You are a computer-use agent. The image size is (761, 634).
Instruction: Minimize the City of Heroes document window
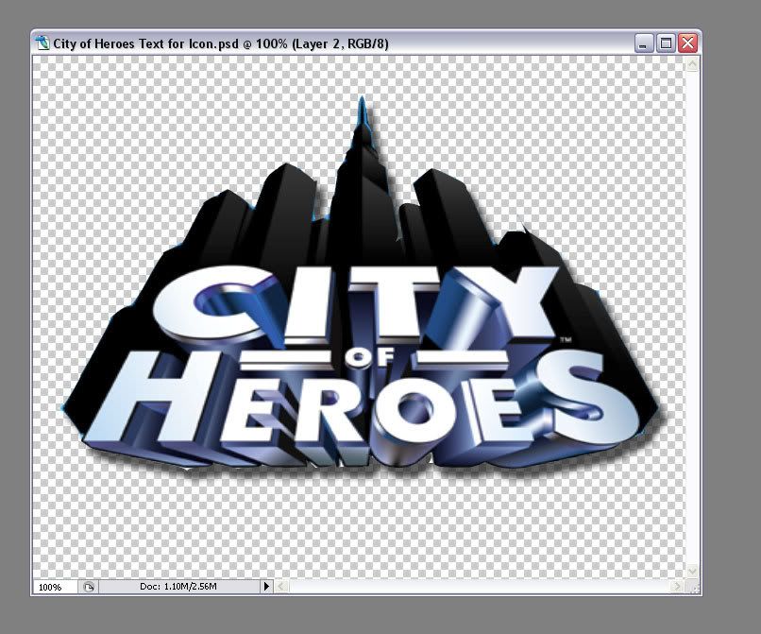click(643, 43)
